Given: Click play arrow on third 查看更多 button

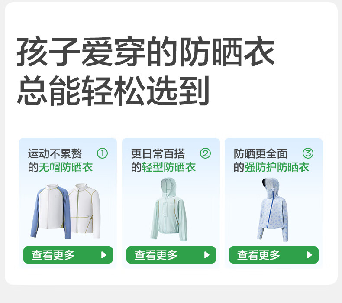Looking at the screenshot, I should click(x=309, y=255).
